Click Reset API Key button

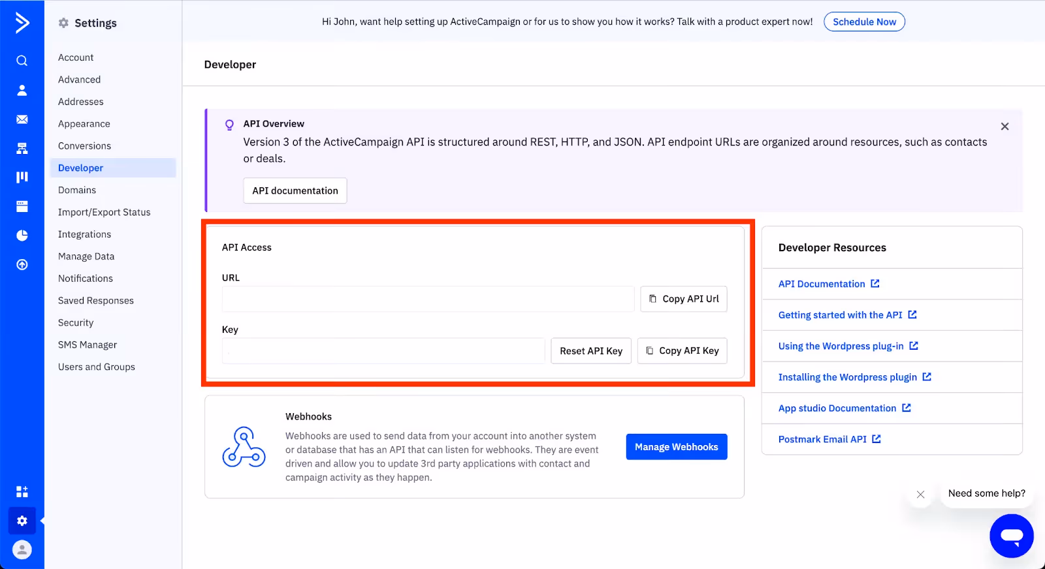pyautogui.click(x=591, y=350)
